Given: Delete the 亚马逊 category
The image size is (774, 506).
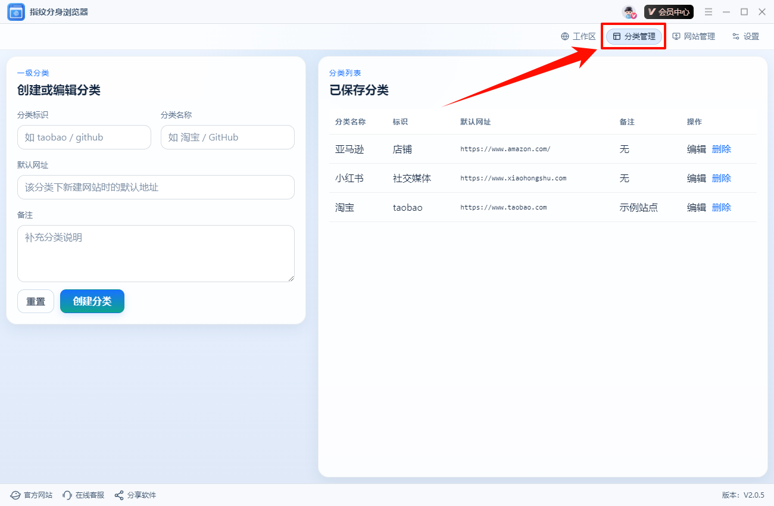Looking at the screenshot, I should point(722,149).
